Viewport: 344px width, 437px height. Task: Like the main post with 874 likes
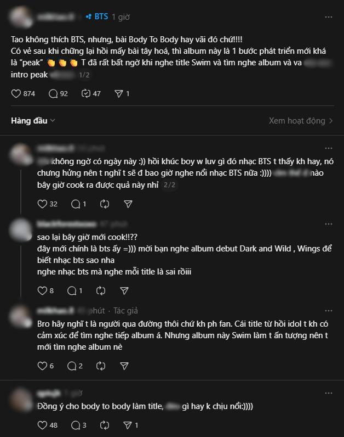(x=16, y=94)
